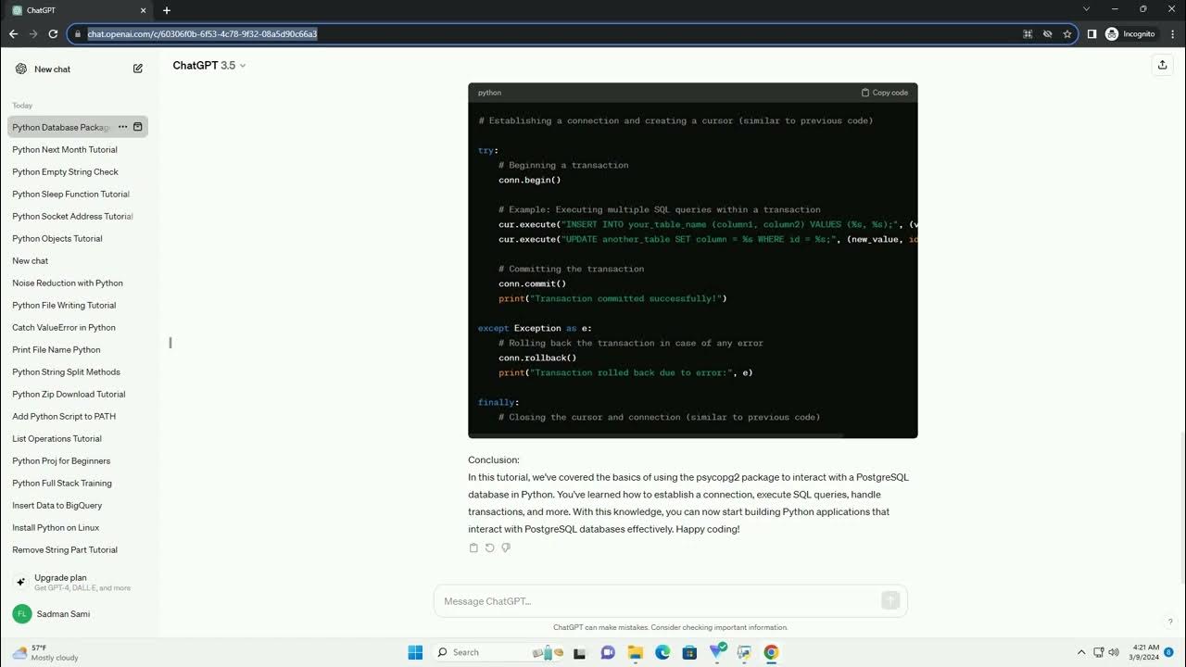Image resolution: width=1186 pixels, height=667 pixels.
Task: Click Copy code button
Action: 885,93
